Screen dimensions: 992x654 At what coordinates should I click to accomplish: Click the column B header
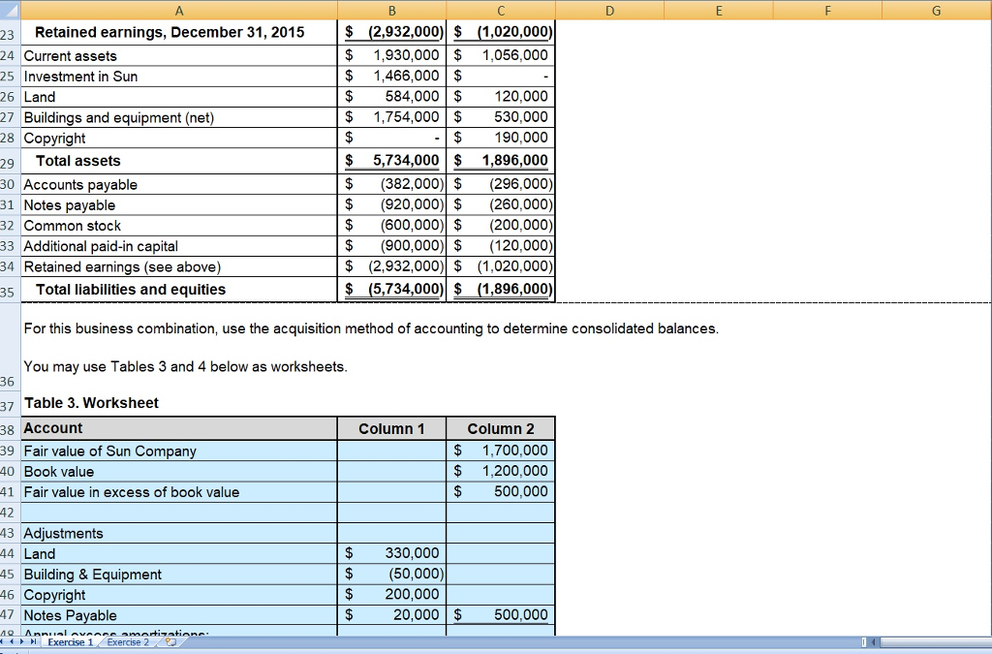point(391,11)
